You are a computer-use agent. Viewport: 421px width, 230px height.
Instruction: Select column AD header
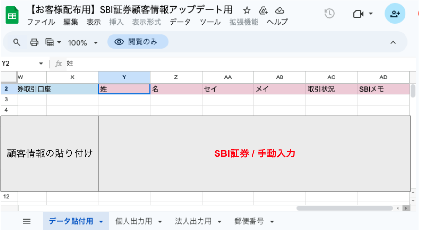(x=383, y=77)
